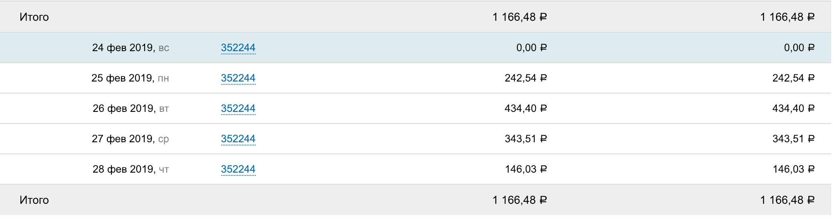Open link 352244 for 24 фев 2019

pyautogui.click(x=238, y=48)
